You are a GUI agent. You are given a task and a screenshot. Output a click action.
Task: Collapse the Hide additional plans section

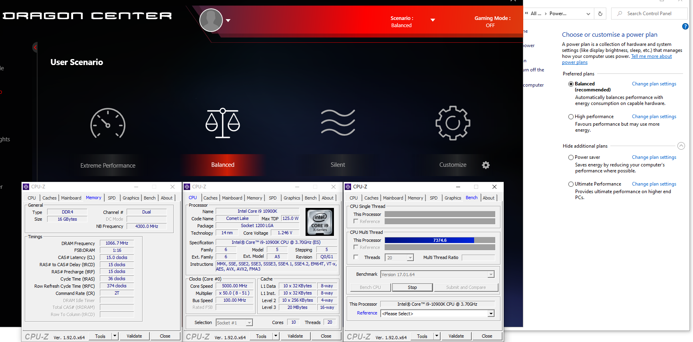pyautogui.click(x=681, y=146)
